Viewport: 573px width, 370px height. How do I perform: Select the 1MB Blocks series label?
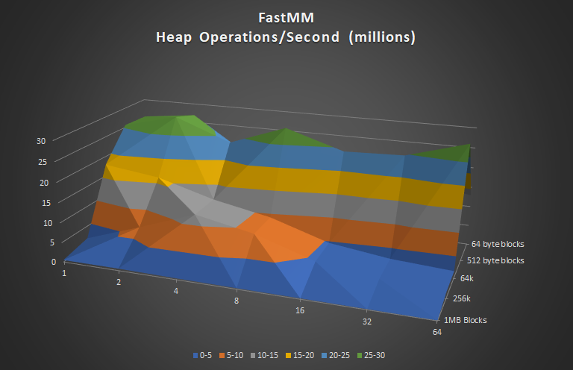[466, 320]
